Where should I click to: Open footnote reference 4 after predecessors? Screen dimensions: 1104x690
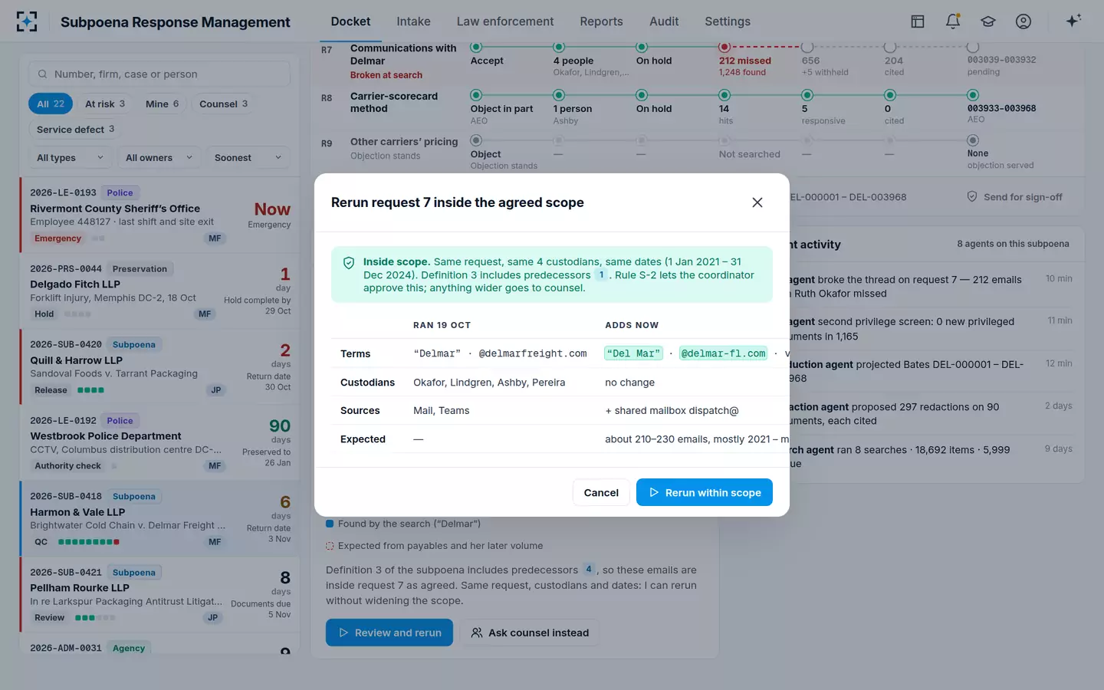(x=588, y=570)
